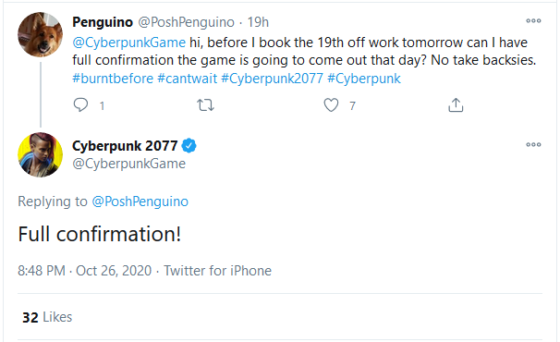Open the Twitter for iPhone source link
The image size is (560, 342).
(217, 271)
